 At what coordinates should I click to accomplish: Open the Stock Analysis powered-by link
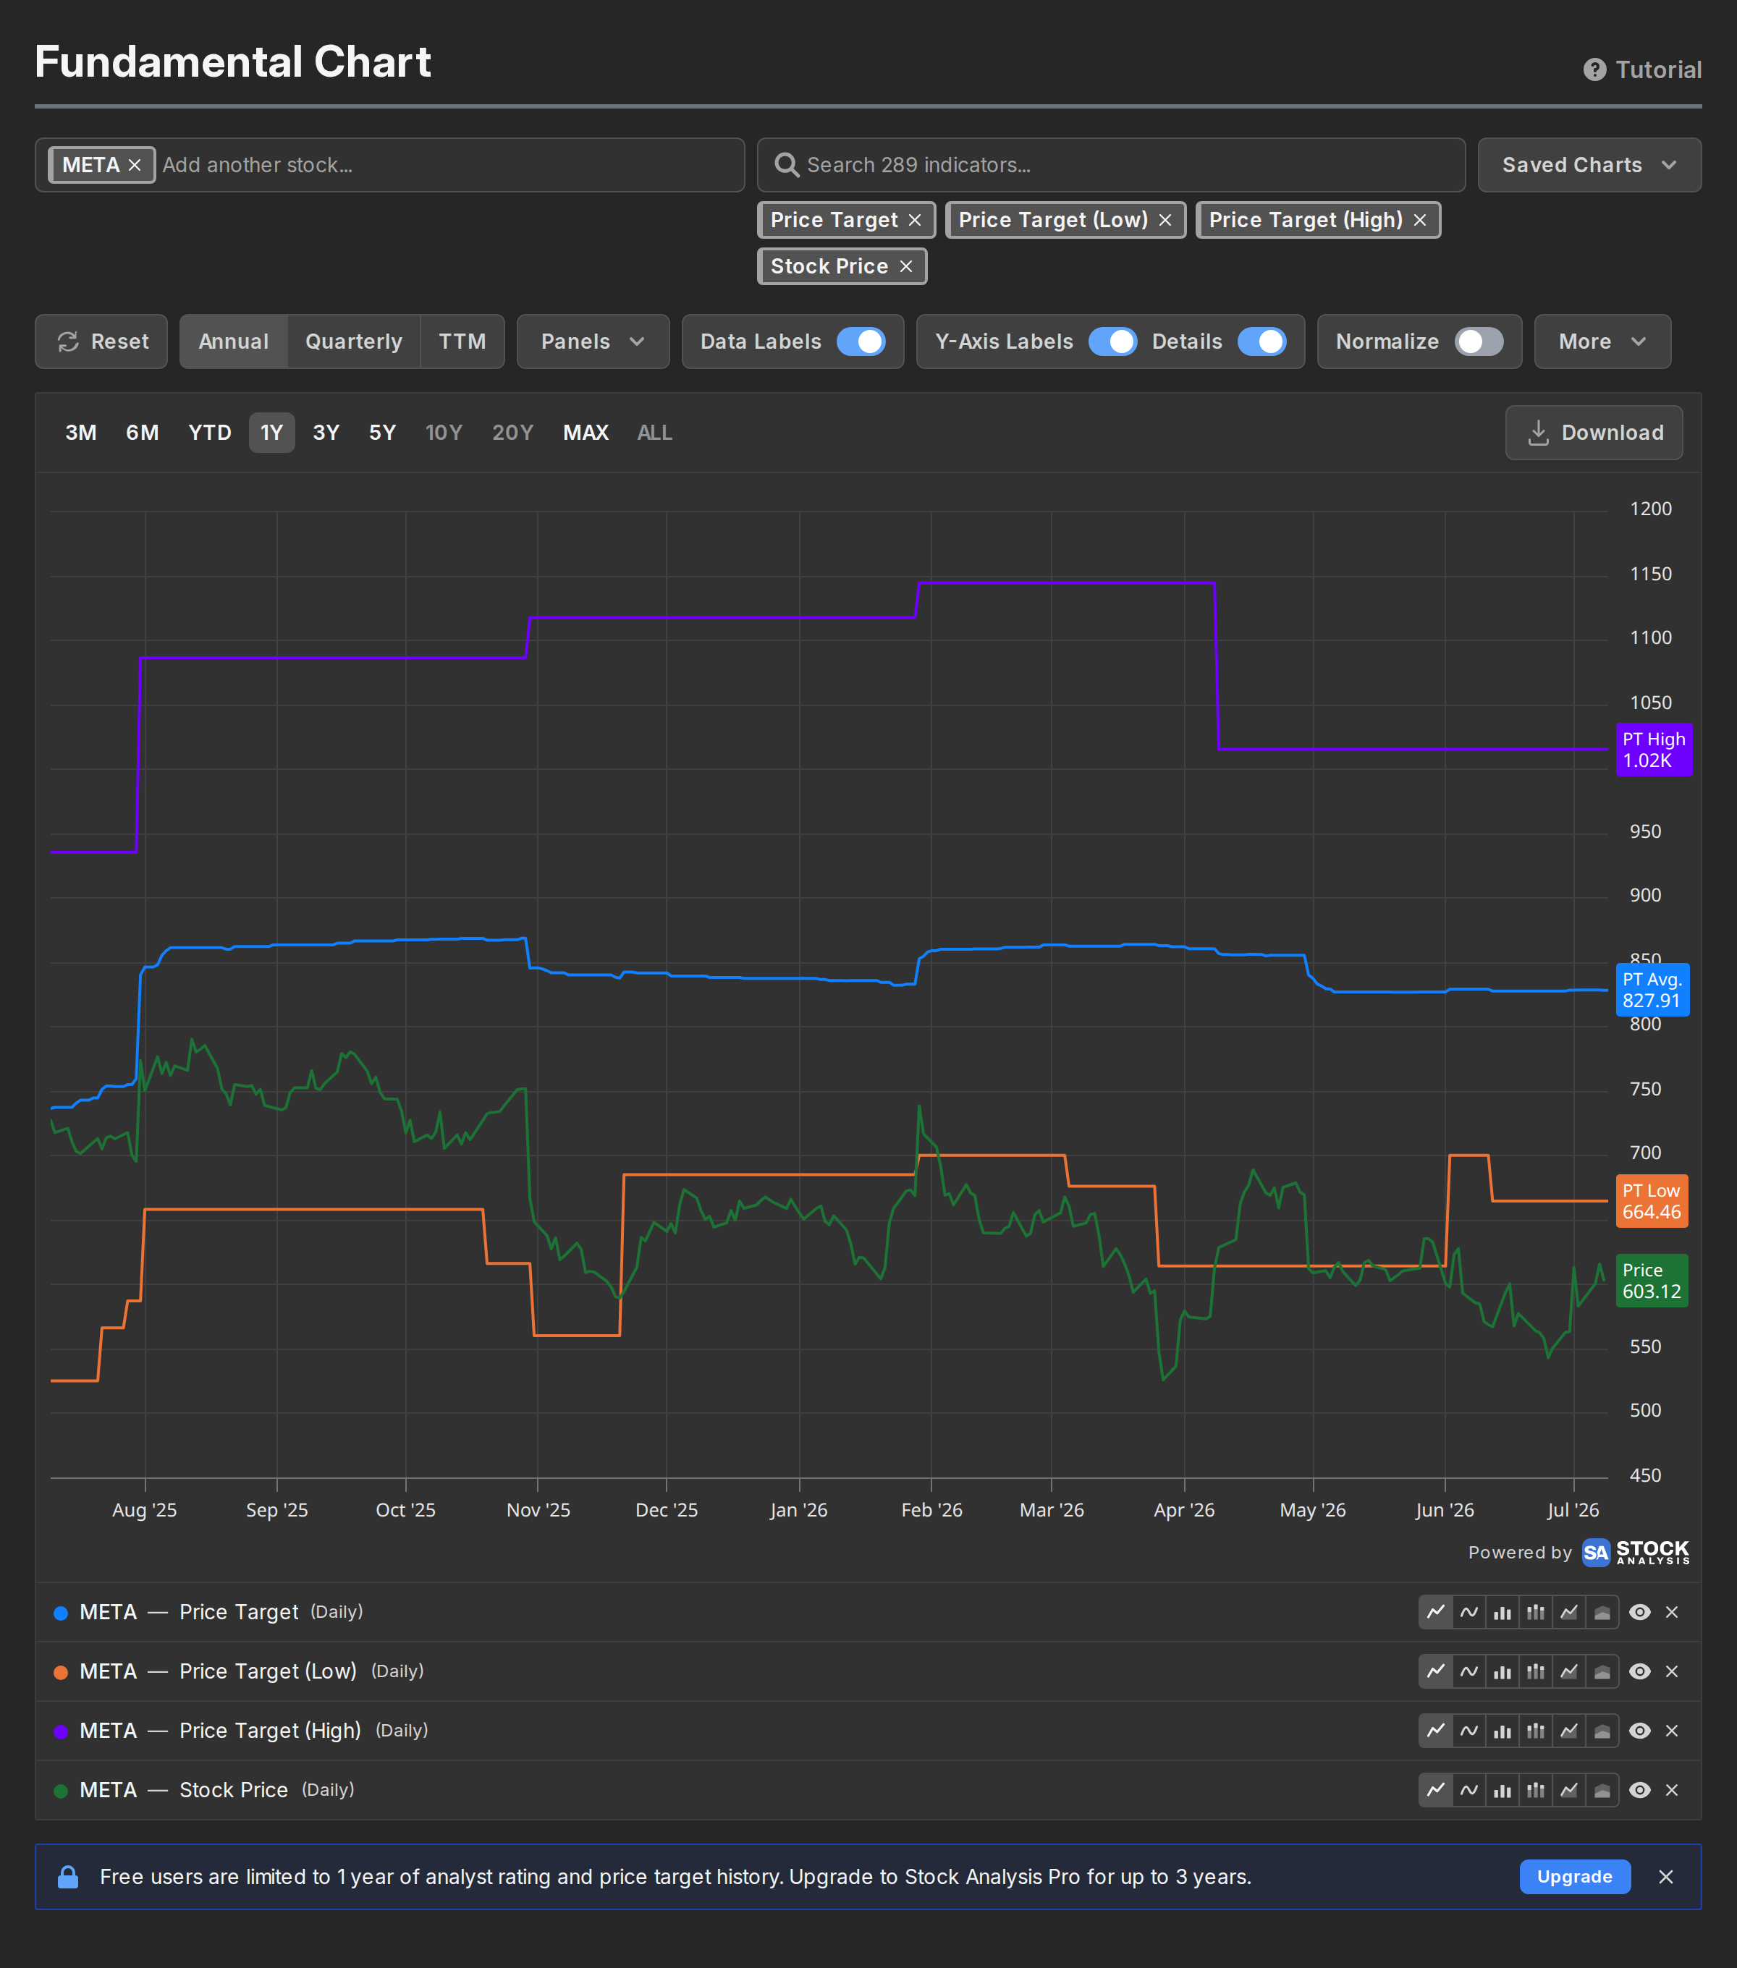(x=1635, y=1552)
